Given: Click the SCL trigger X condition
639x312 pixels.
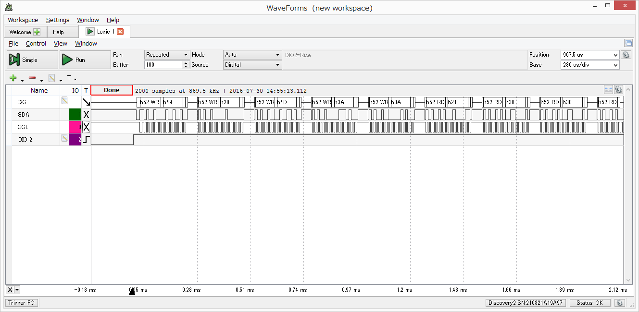Looking at the screenshot, I should tap(86, 127).
